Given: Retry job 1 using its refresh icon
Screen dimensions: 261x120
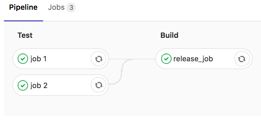Looking at the screenshot, I should pyautogui.click(x=99, y=59).
